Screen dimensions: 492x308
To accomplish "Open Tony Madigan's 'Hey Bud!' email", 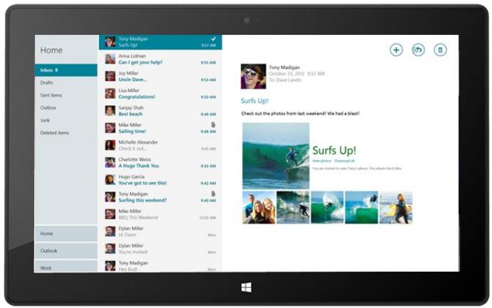I will [161, 266].
